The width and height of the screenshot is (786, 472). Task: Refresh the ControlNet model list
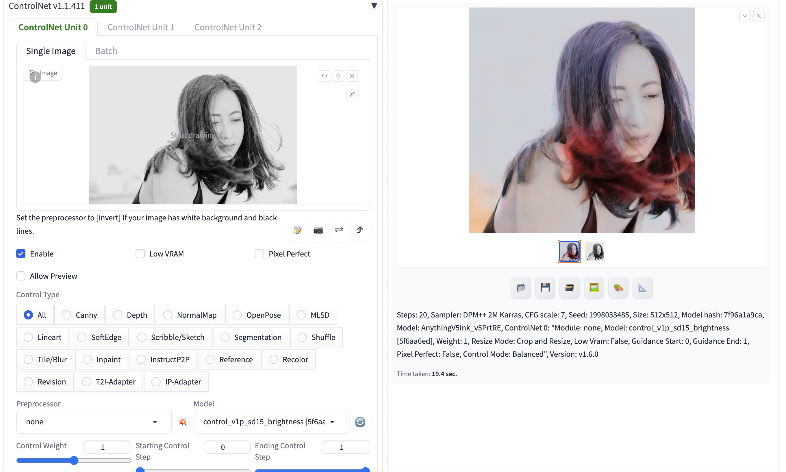(x=360, y=422)
